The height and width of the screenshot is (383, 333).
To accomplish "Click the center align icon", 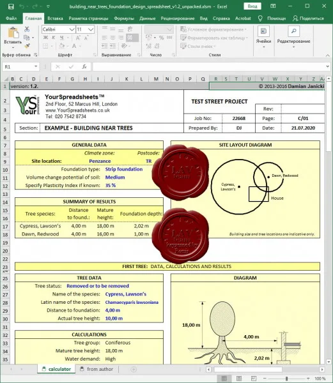I will [112, 38].
